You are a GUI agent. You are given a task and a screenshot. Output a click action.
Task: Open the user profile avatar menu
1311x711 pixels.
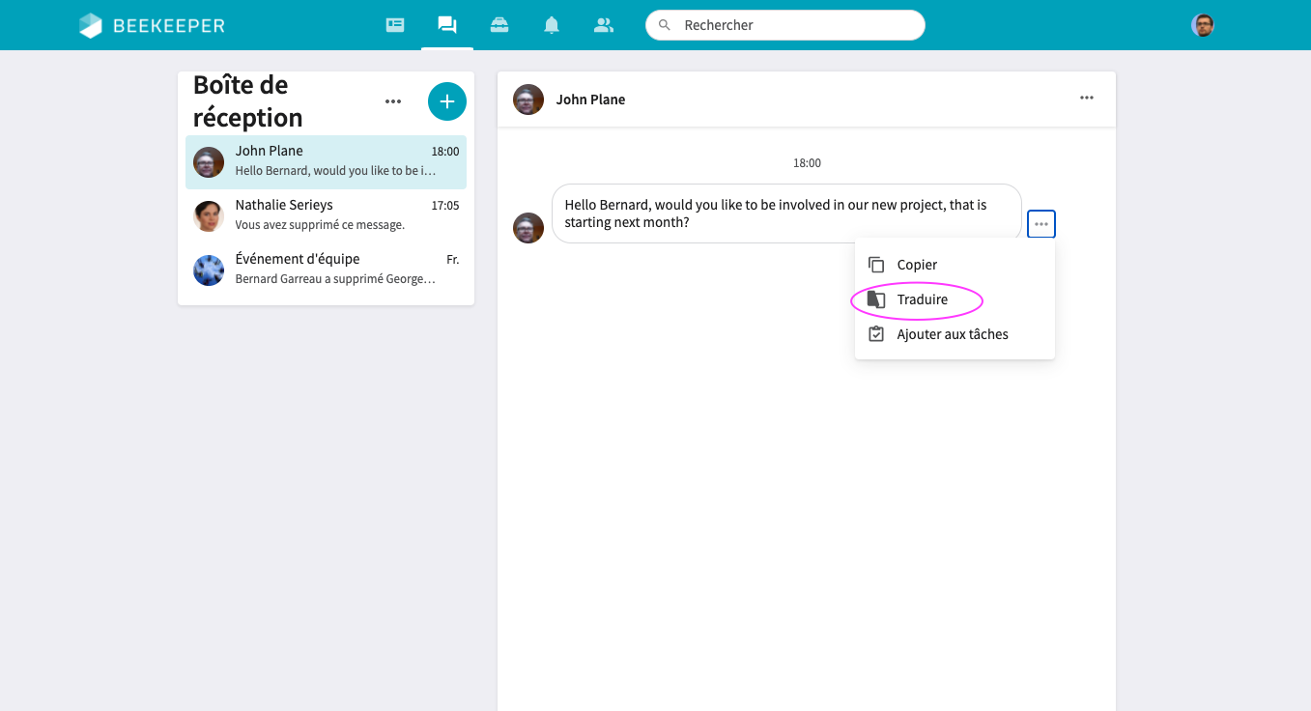[x=1202, y=25]
